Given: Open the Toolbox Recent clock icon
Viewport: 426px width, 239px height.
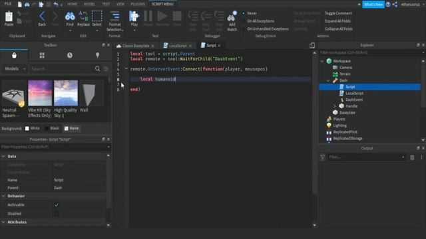Looking at the screenshot, I should click(70, 55).
